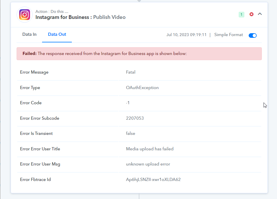Click the Error Is Transient label

pos(36,133)
